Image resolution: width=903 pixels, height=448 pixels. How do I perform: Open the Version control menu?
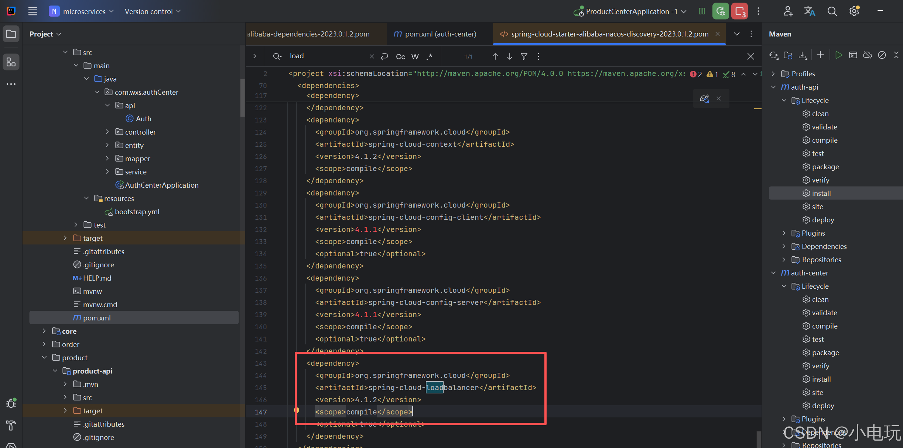pos(152,11)
